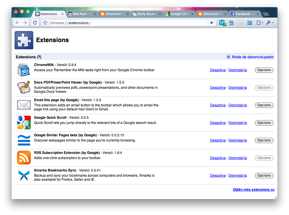Go back with the back arrow
This screenshot has height=215, width=289.
coord(17,23)
